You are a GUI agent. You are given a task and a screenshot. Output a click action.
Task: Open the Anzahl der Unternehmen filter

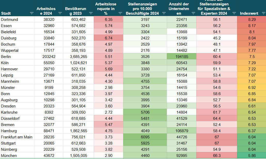coord(193,13)
